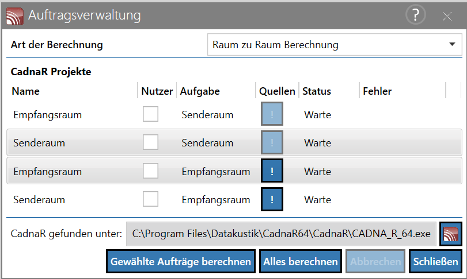
Task: Click the Quellen exclamation icon in the second row
Action: 272,142
